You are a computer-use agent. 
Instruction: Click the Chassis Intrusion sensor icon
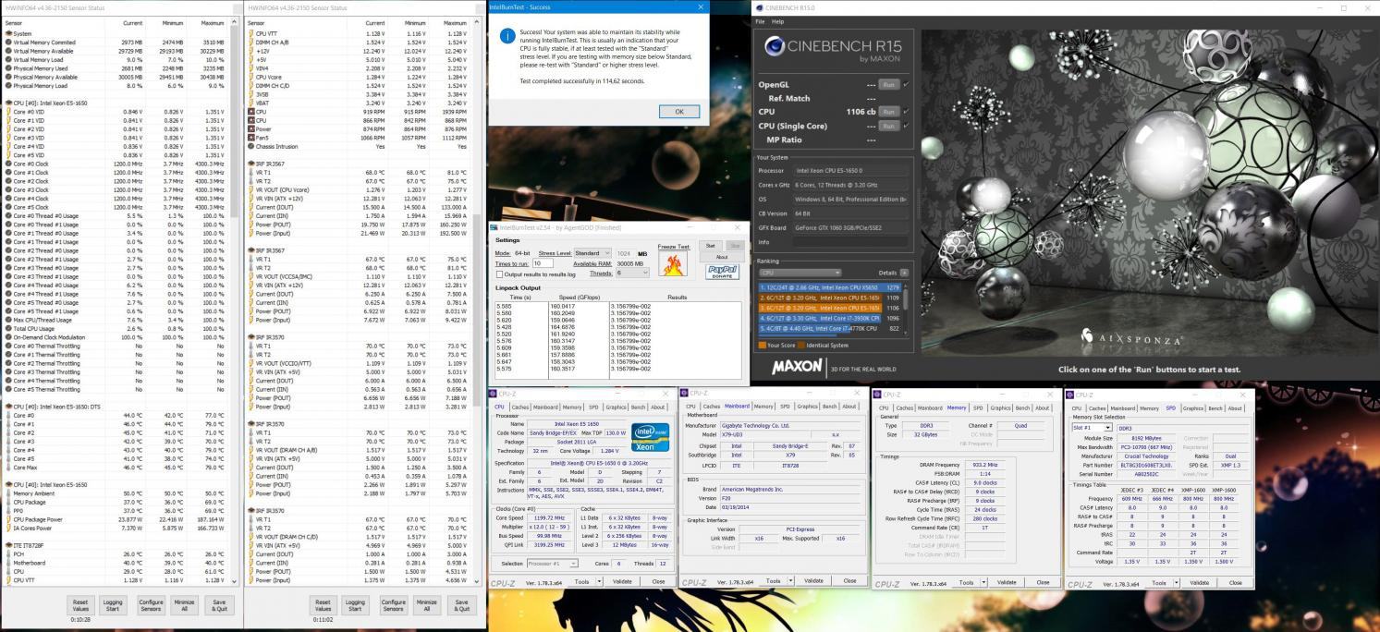tap(252, 146)
